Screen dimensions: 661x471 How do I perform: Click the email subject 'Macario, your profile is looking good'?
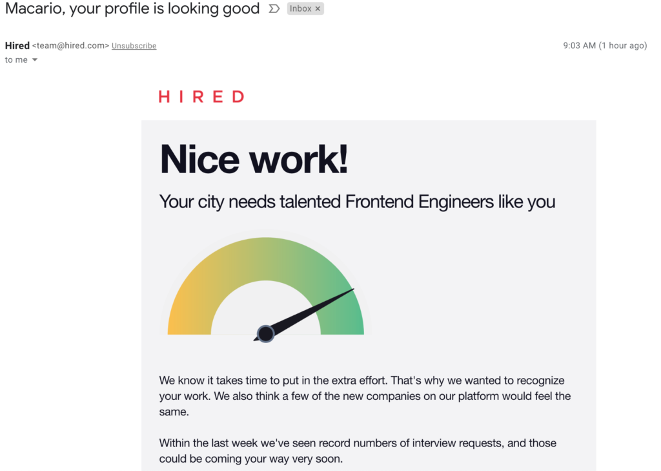coord(132,9)
